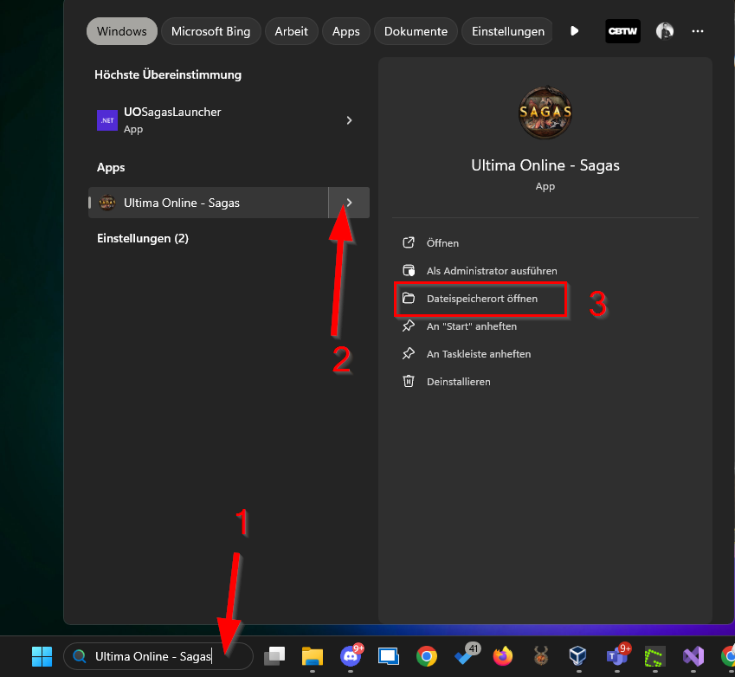Expand options for Ultima Online - Sagas
This screenshot has height=677, width=735.
pyautogui.click(x=349, y=203)
